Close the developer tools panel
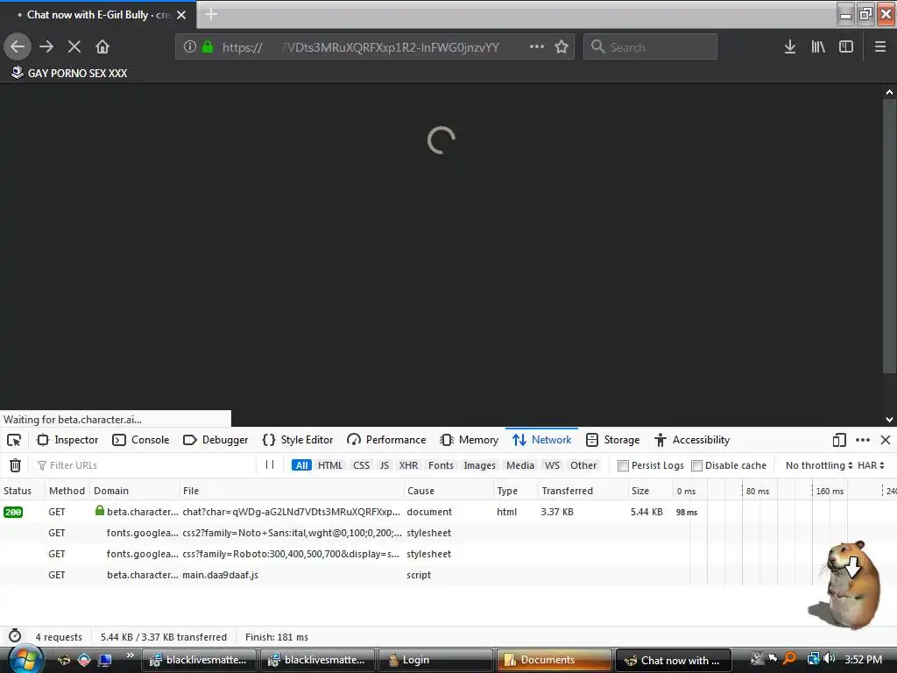The image size is (897, 673). tap(886, 440)
